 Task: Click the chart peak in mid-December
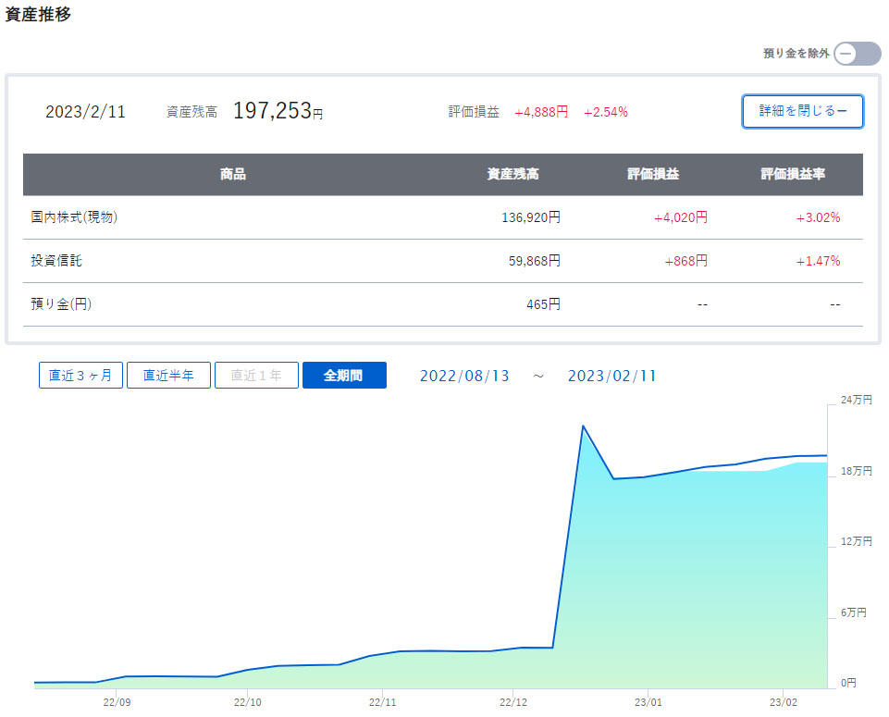pyautogui.click(x=583, y=426)
